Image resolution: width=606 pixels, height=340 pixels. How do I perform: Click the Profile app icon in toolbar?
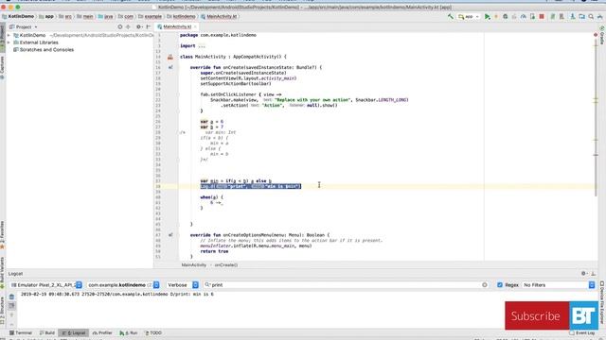coord(524,17)
